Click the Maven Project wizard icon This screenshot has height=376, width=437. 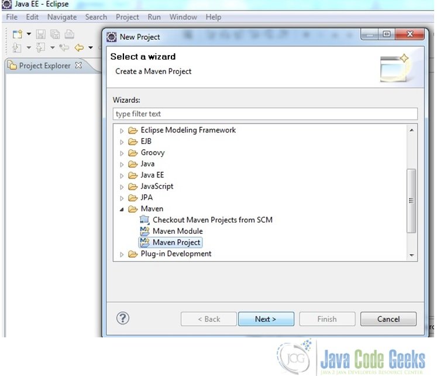[x=144, y=242]
